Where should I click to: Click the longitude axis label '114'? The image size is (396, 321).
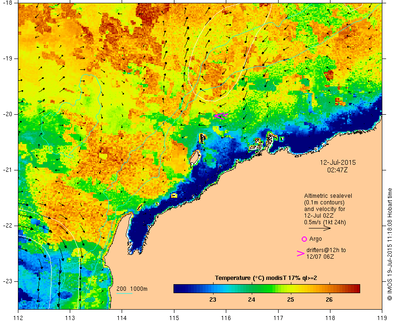122,317
